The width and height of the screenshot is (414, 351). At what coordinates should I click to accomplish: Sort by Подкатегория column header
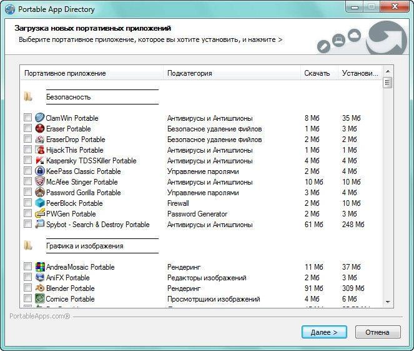232,73
